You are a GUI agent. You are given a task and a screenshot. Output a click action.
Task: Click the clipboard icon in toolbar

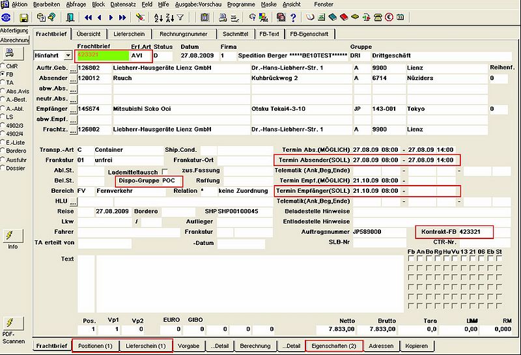click(204, 18)
